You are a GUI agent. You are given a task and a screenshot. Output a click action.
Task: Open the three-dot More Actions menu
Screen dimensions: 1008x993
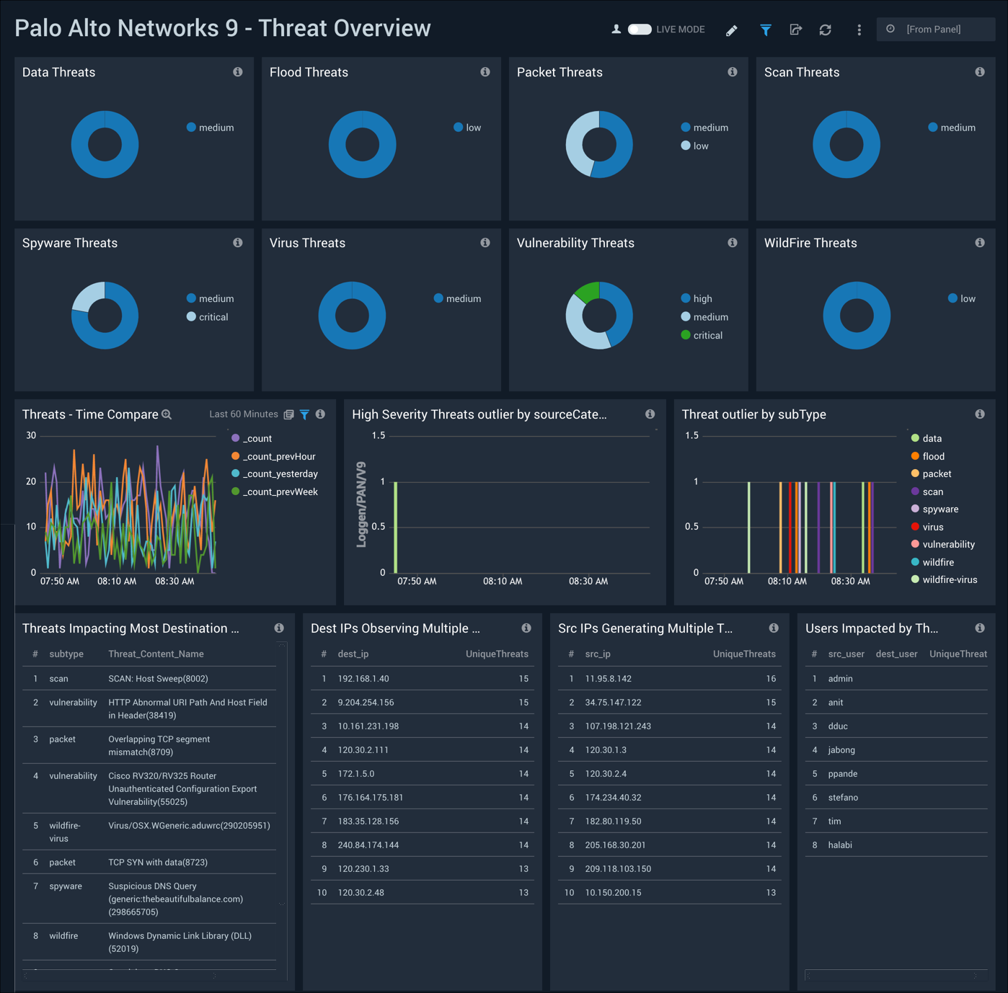(859, 30)
